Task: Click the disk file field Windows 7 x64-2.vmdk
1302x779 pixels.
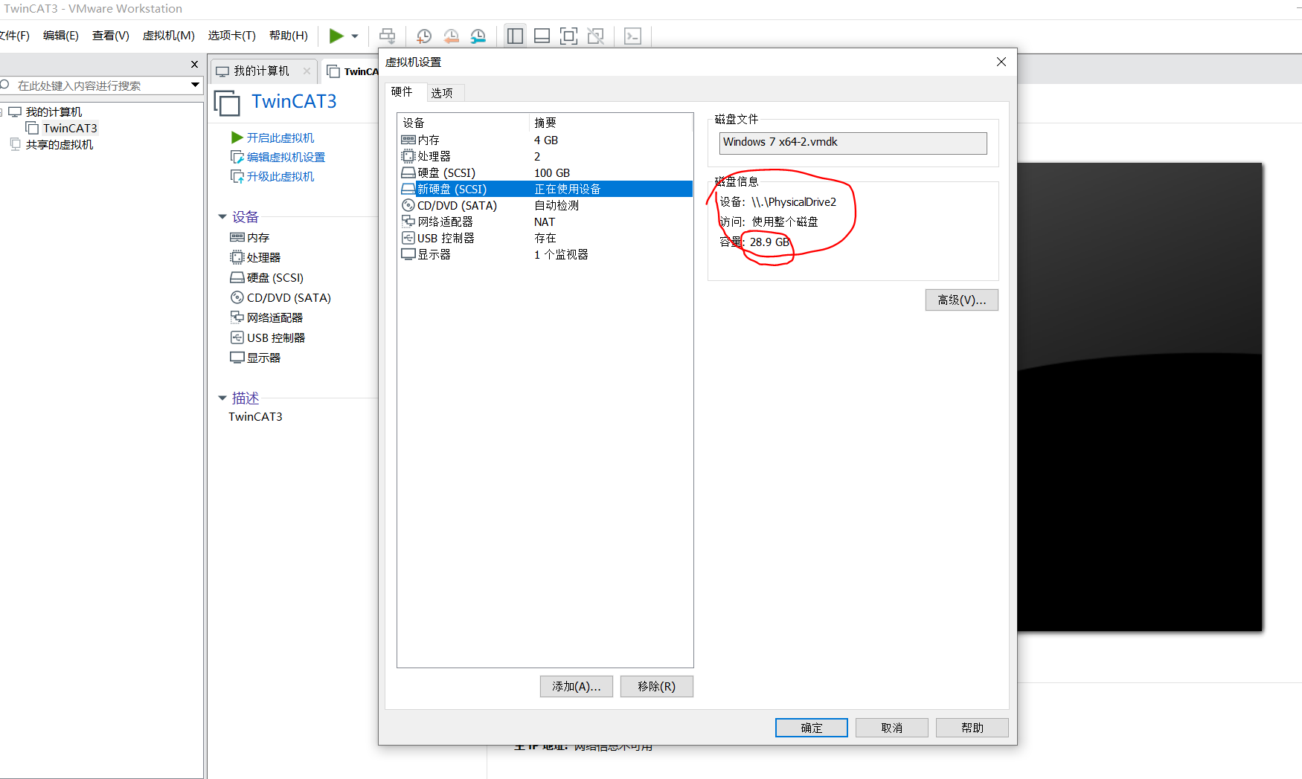Action: [853, 143]
